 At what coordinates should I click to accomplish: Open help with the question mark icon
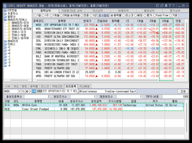tap(173, 6)
